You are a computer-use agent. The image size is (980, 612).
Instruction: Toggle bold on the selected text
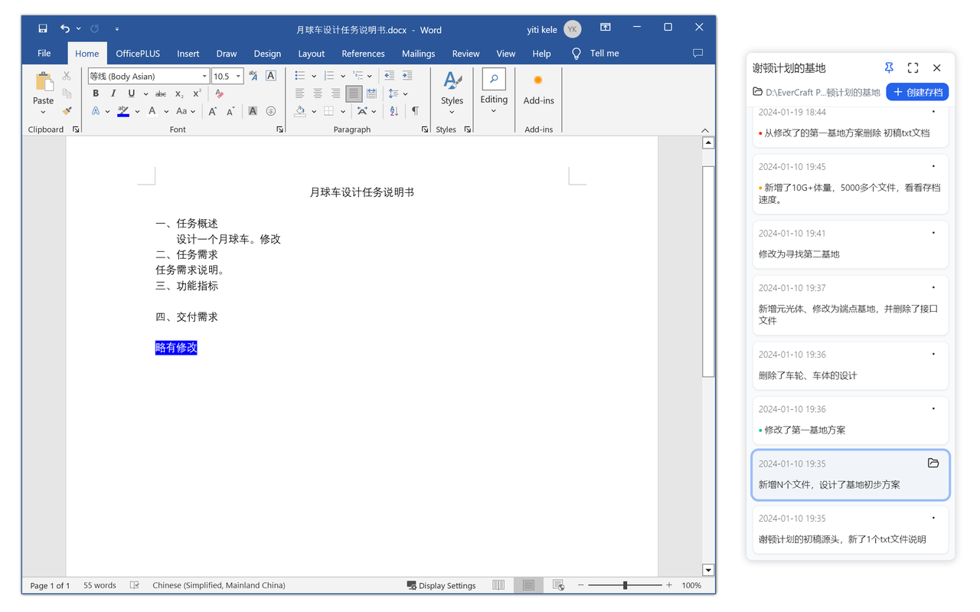(x=96, y=93)
